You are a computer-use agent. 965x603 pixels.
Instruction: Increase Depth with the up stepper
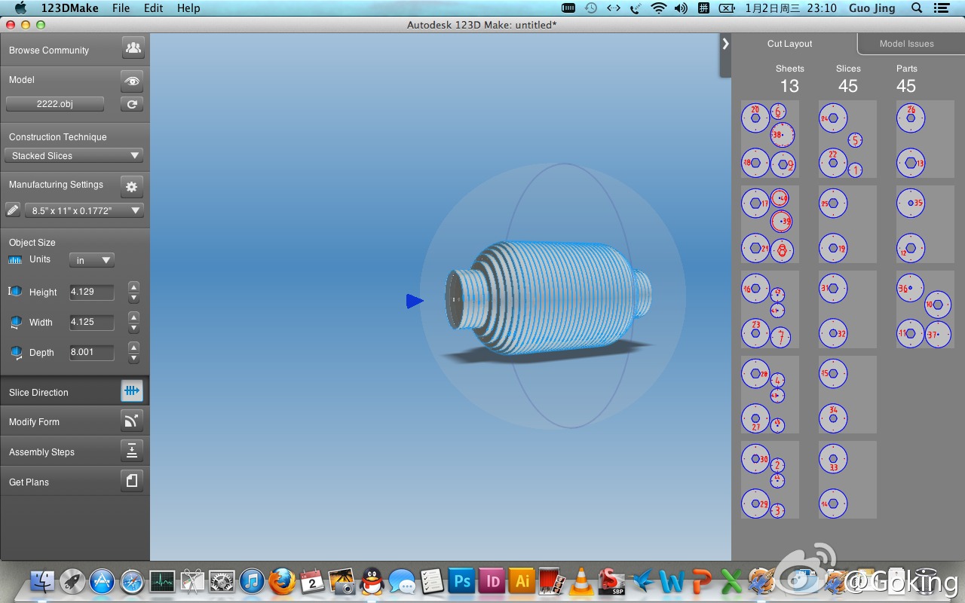(x=133, y=347)
